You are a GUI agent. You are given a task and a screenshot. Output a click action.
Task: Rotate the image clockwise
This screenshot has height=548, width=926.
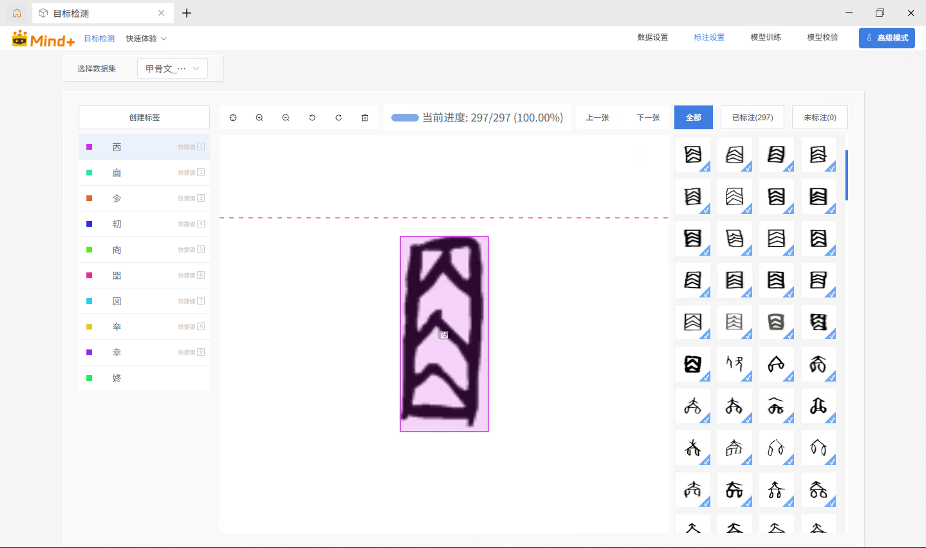click(x=338, y=118)
